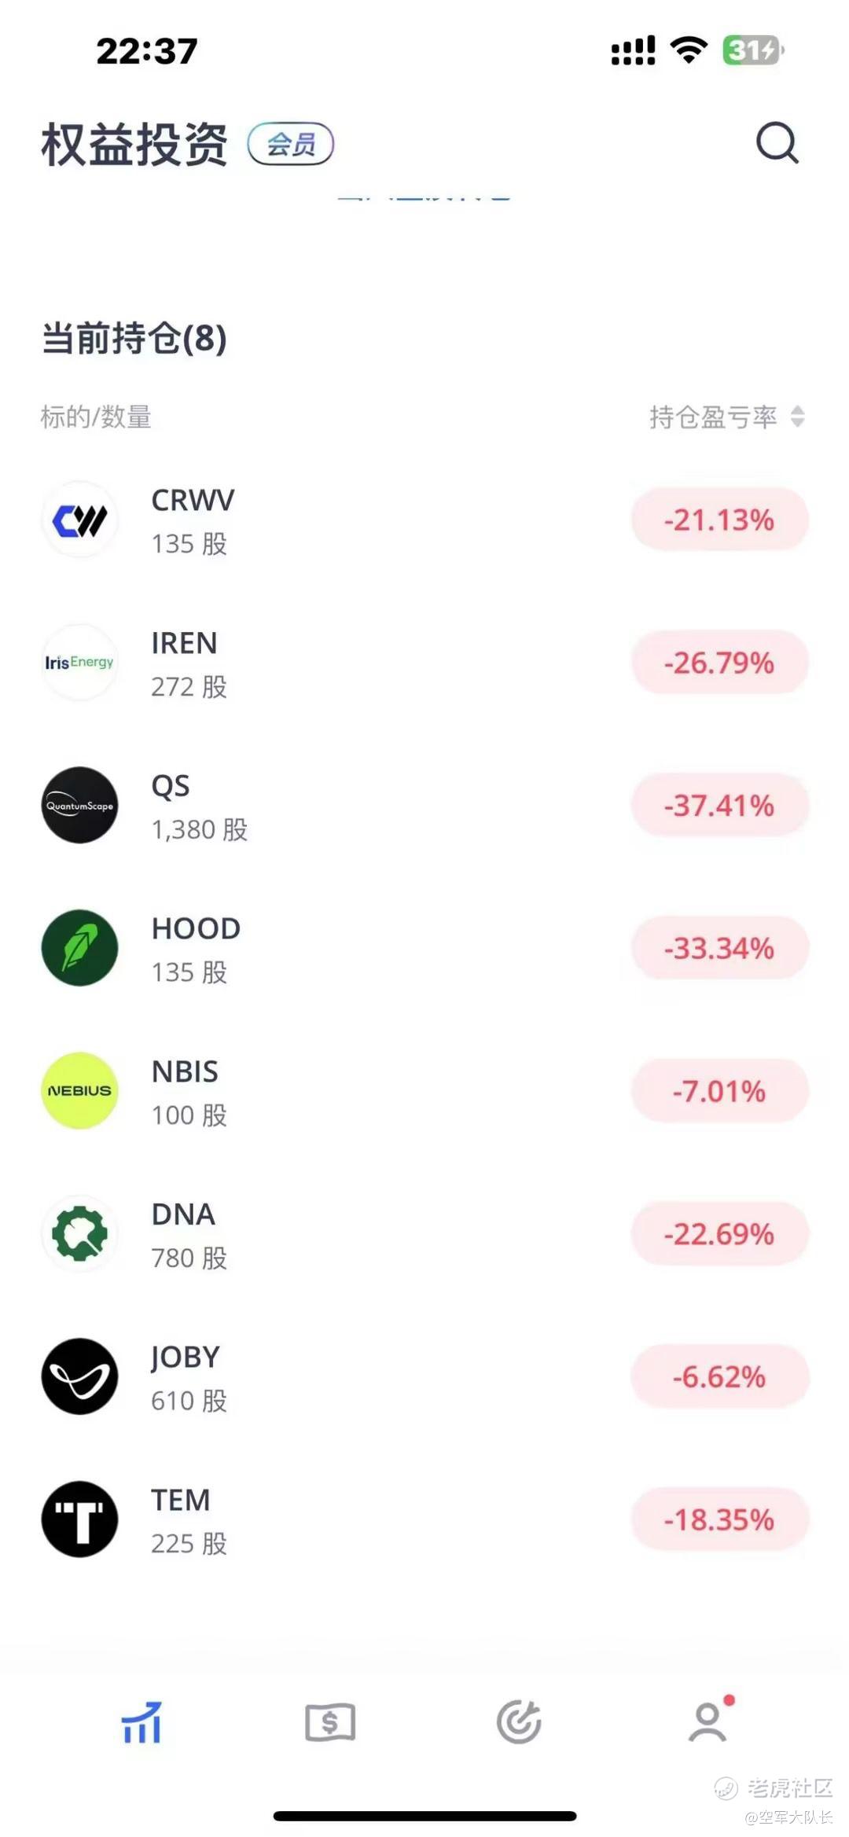849x1837 pixels.
Task: Sort by 持仓盈亏率 arrows
Action: (797, 417)
